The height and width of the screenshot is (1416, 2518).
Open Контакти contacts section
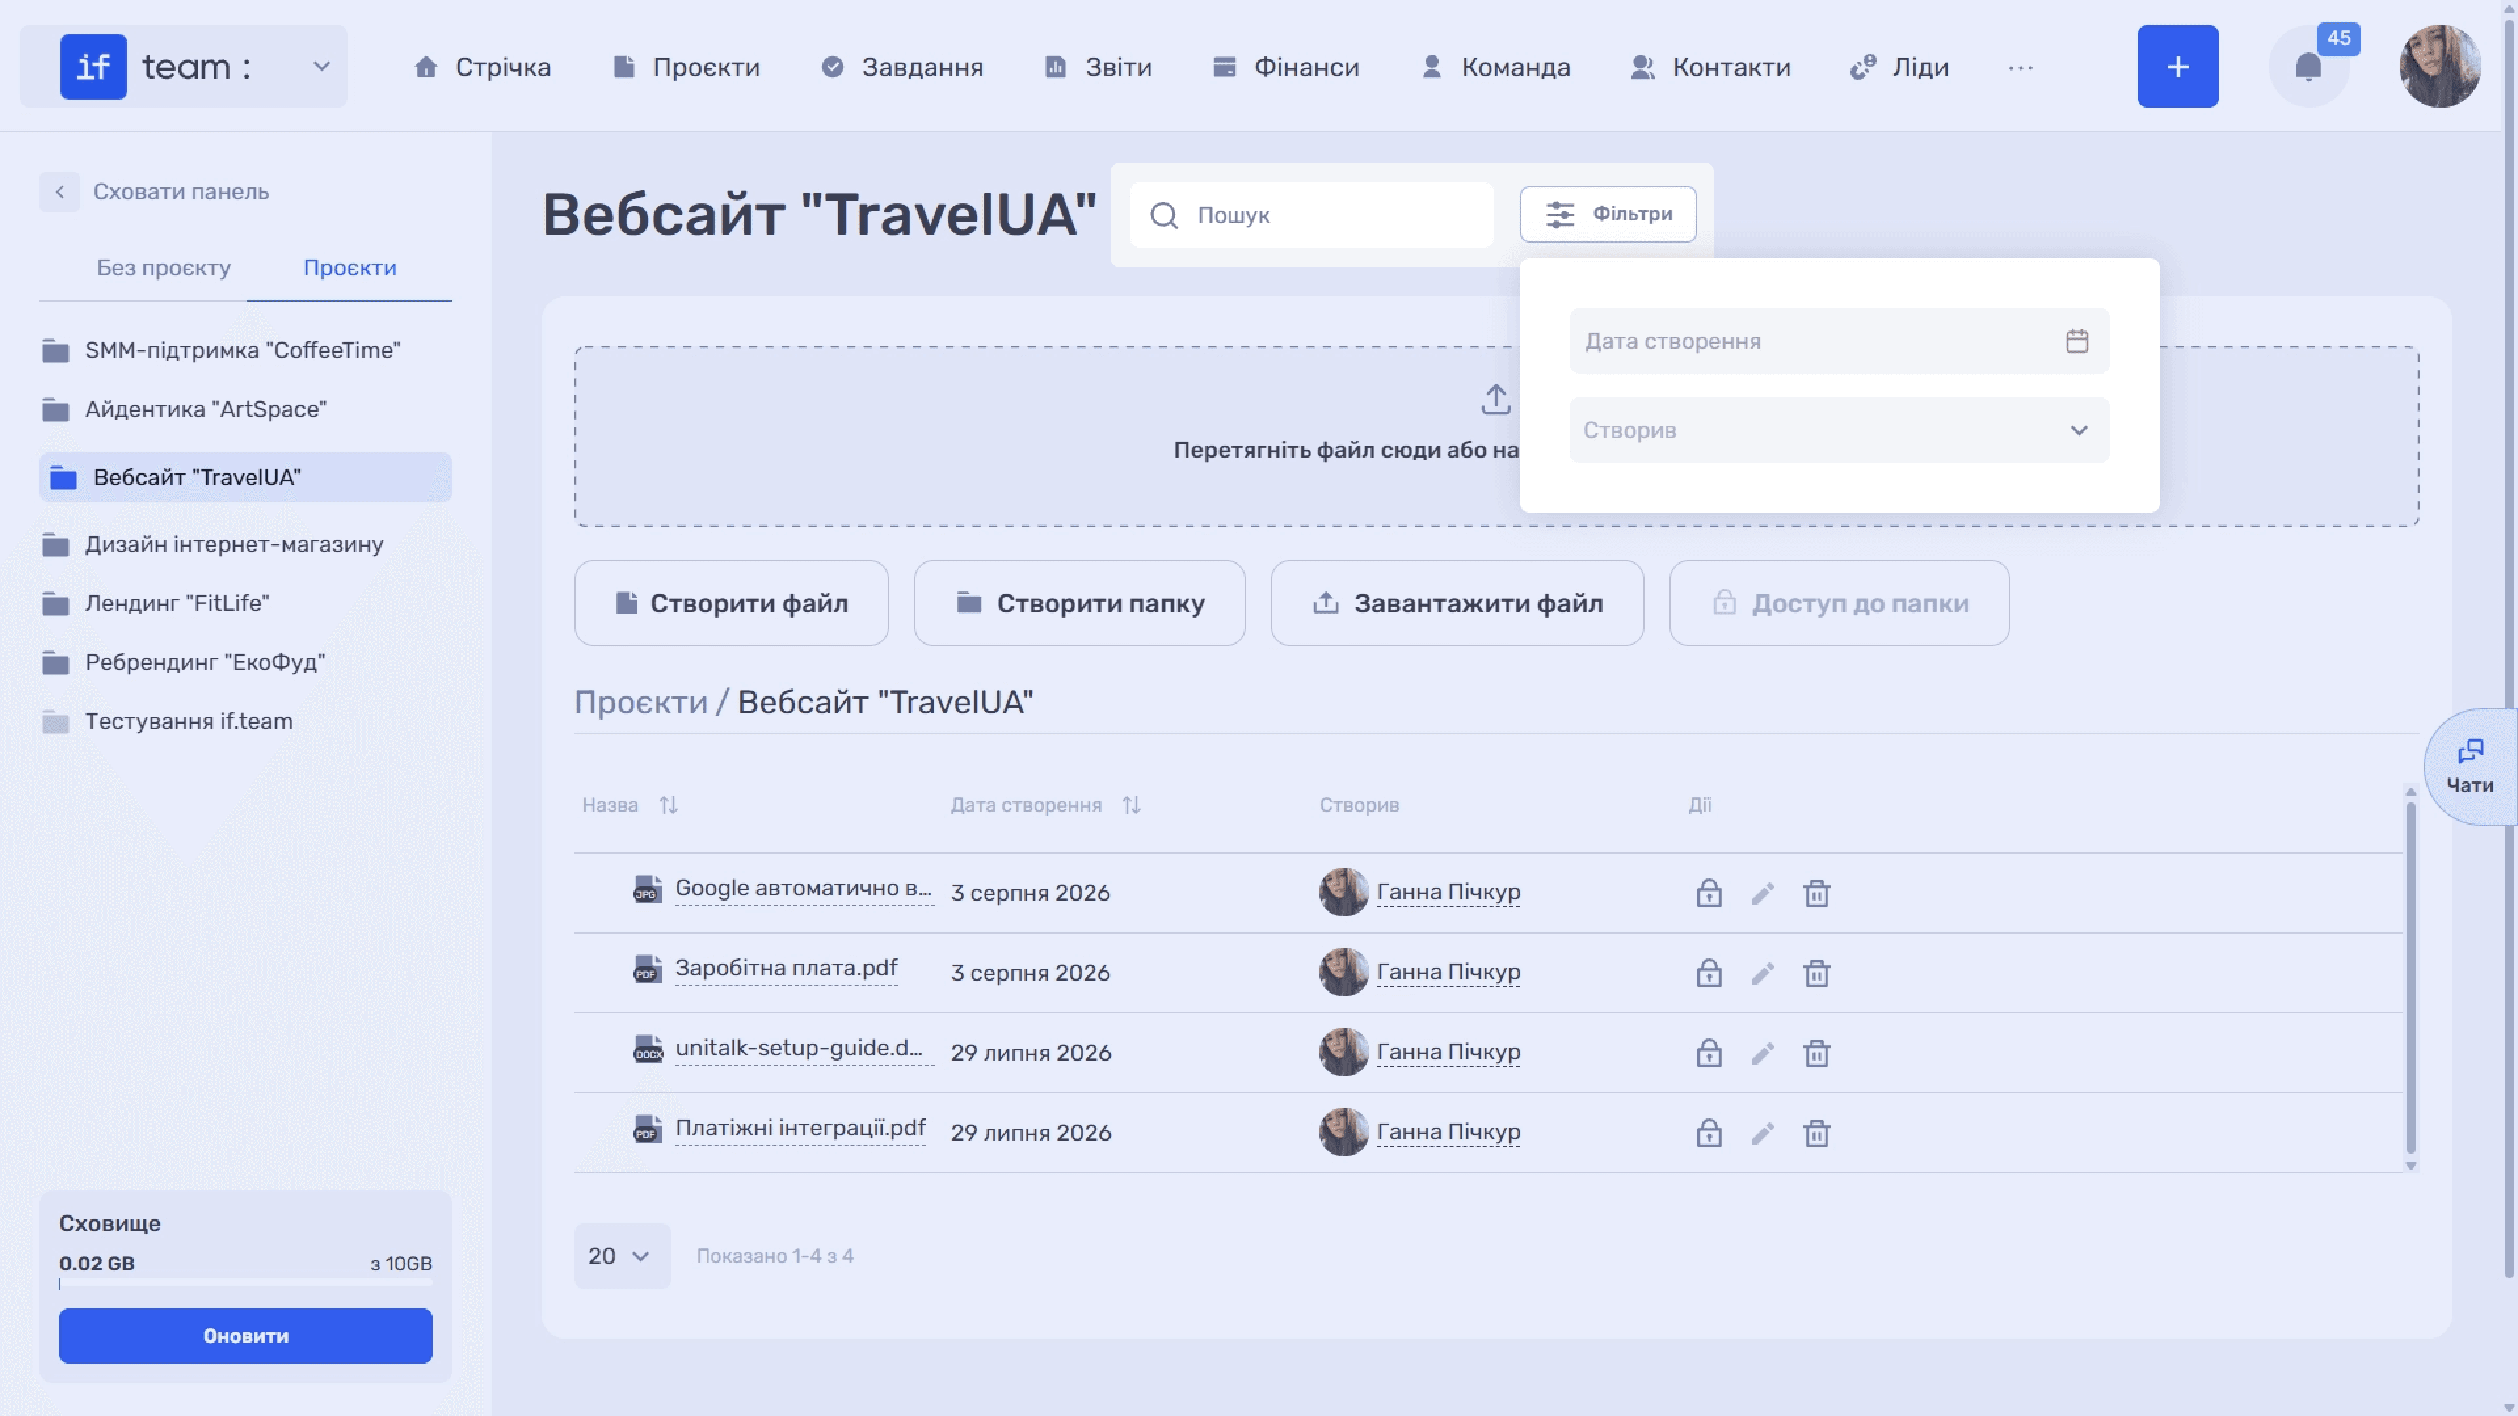coord(1711,66)
